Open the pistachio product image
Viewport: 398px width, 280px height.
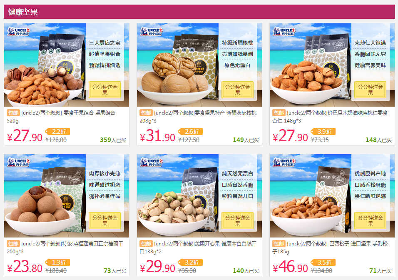(x=199, y=196)
